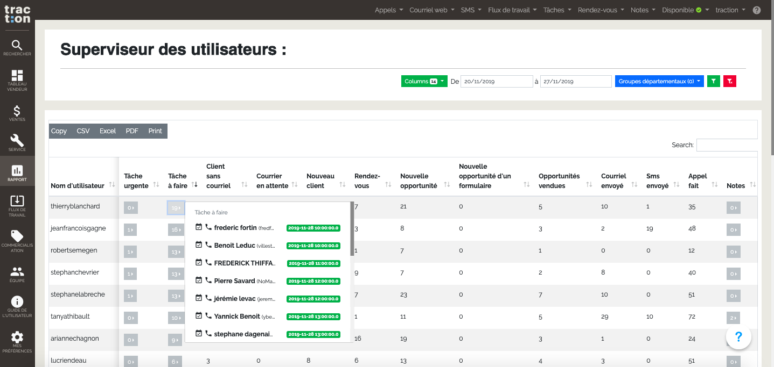Click the end date field 27/11/2019
Viewport: 774px width, 367px height.
[x=576, y=81]
